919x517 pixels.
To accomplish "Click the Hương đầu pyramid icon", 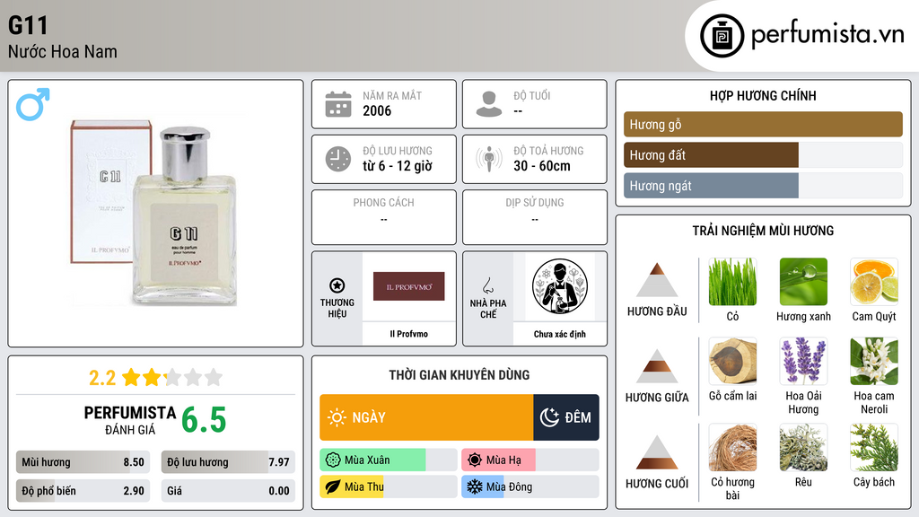I will pos(656,280).
